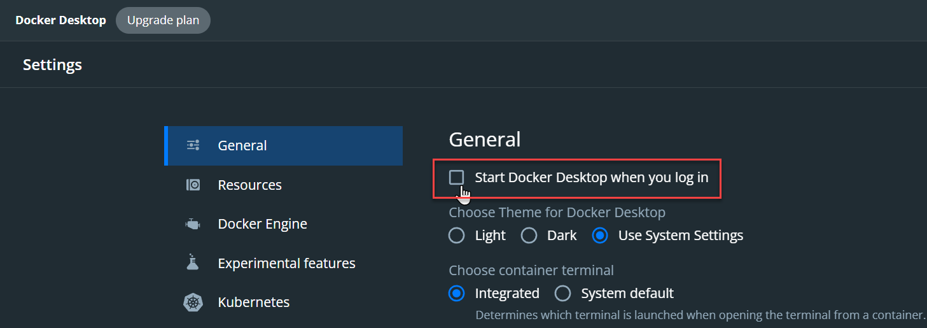Click the Kubernetes wheel icon
The image size is (927, 328).
(193, 302)
